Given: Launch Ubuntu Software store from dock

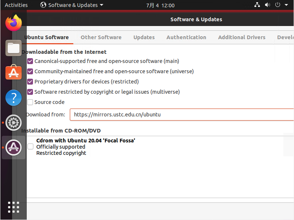Looking at the screenshot, I should coord(14,73).
